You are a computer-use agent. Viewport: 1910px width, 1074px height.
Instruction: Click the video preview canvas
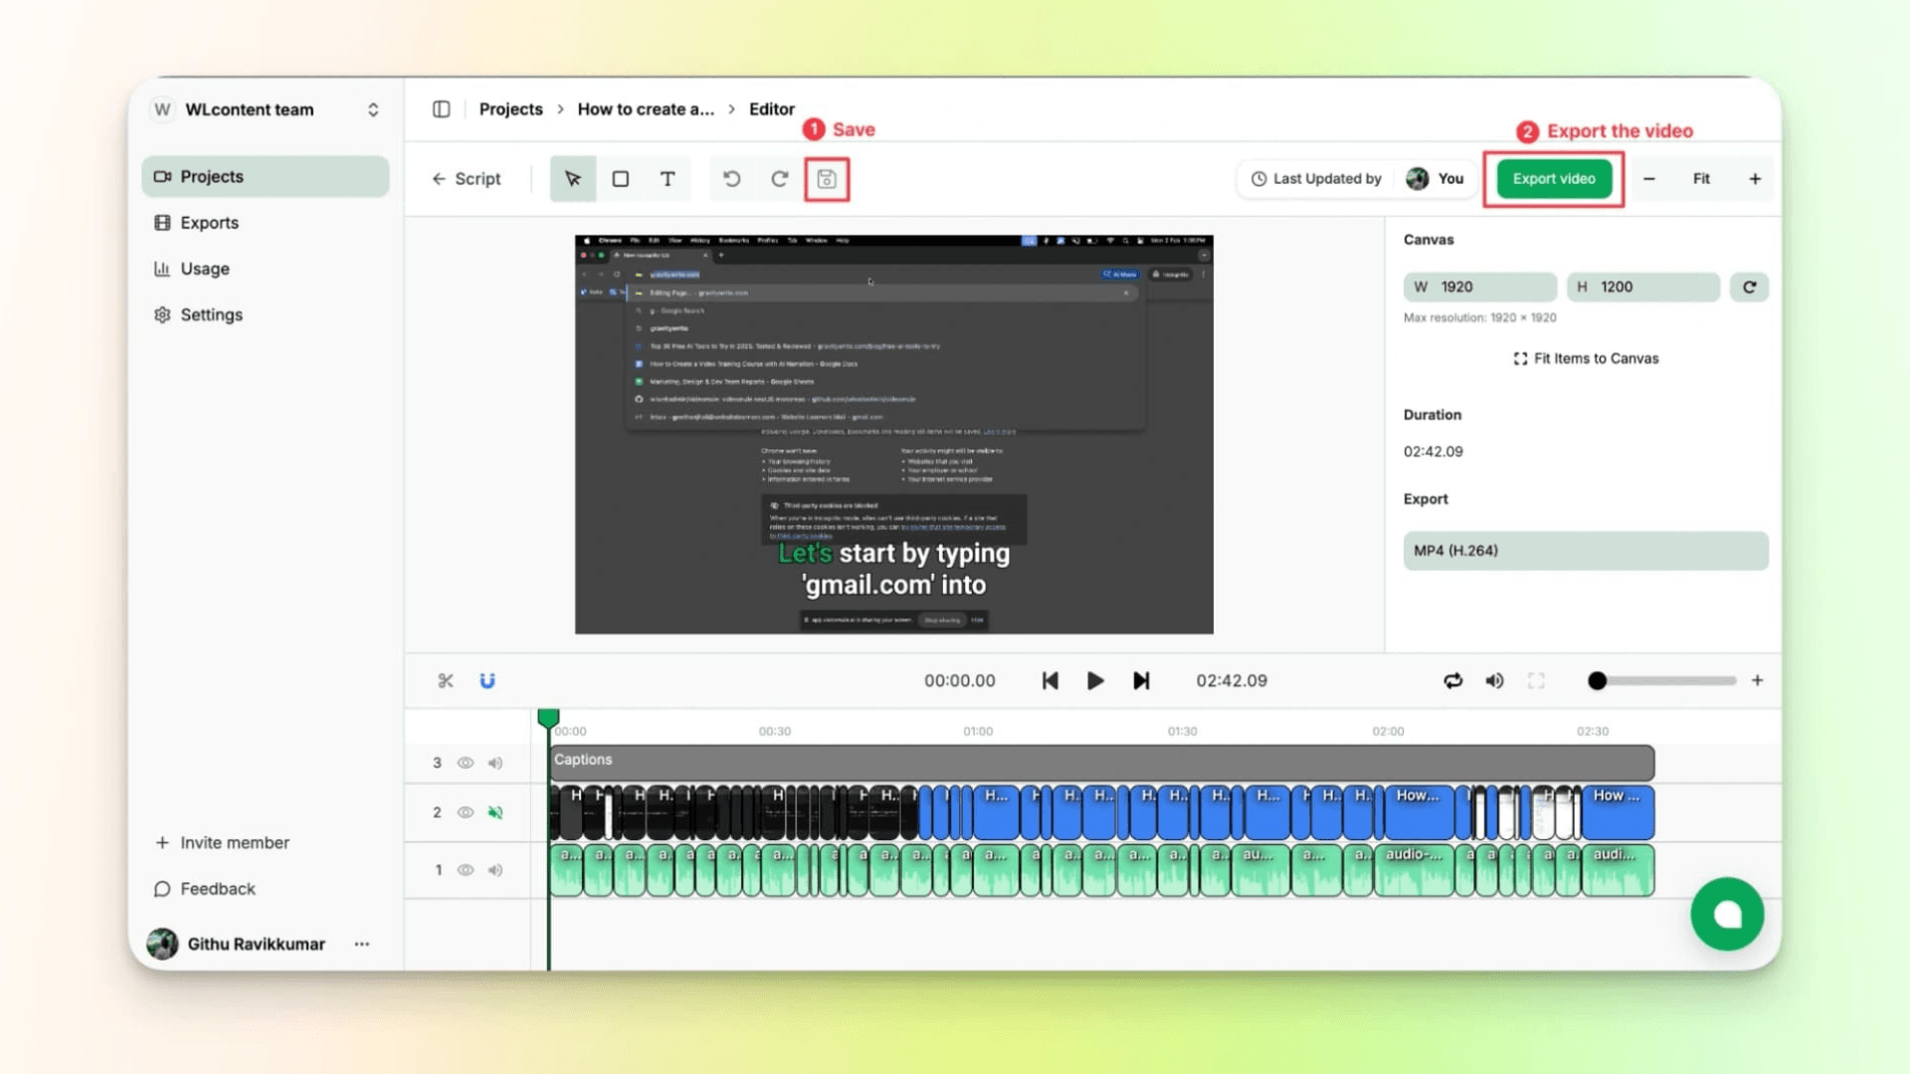click(894, 435)
